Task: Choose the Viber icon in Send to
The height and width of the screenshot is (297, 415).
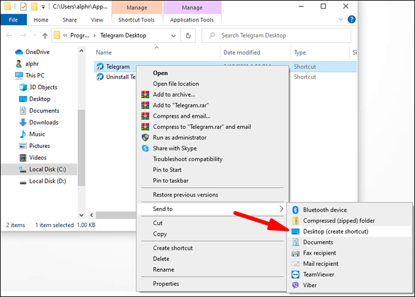Action: coord(295,285)
